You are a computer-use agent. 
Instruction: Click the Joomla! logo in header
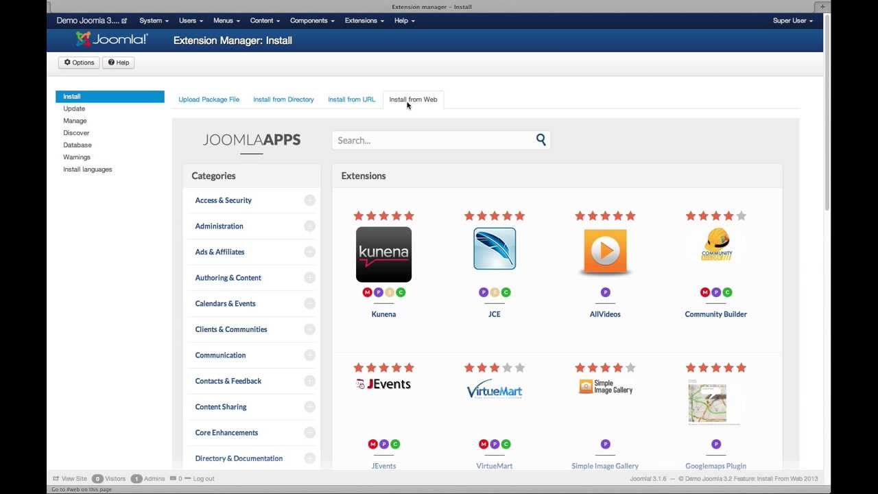click(112, 40)
